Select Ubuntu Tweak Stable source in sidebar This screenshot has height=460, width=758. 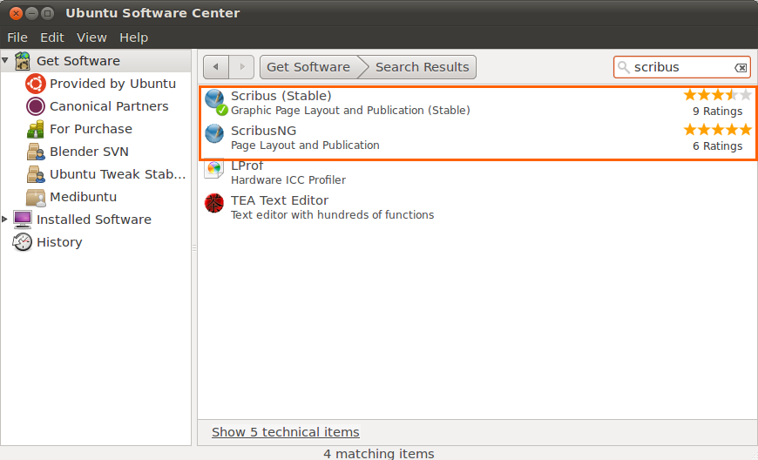coord(106,174)
